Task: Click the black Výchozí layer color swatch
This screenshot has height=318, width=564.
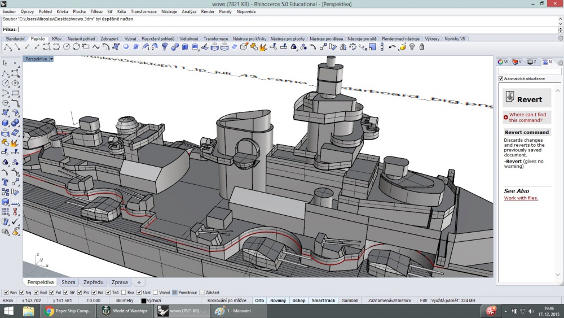Action: [x=143, y=300]
